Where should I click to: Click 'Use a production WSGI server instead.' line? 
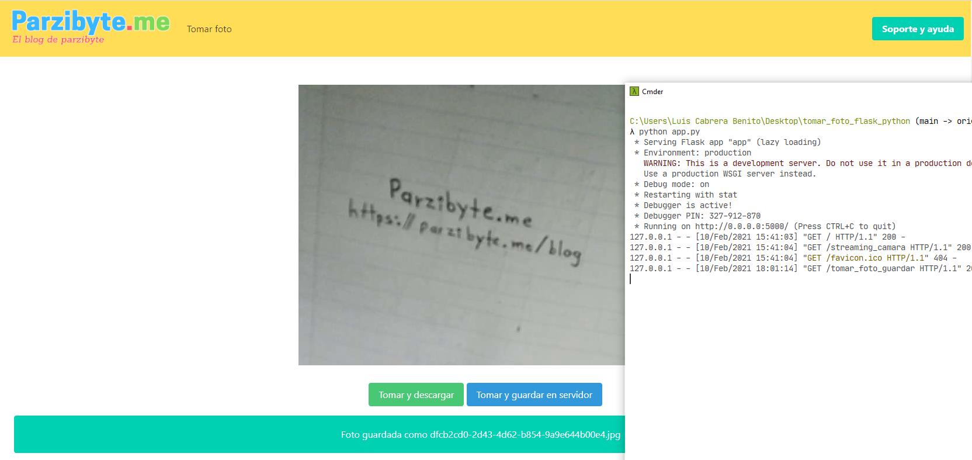tap(730, 174)
